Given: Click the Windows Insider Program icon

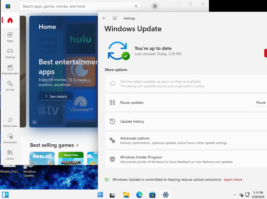Looking at the screenshot, I should [x=112, y=159].
